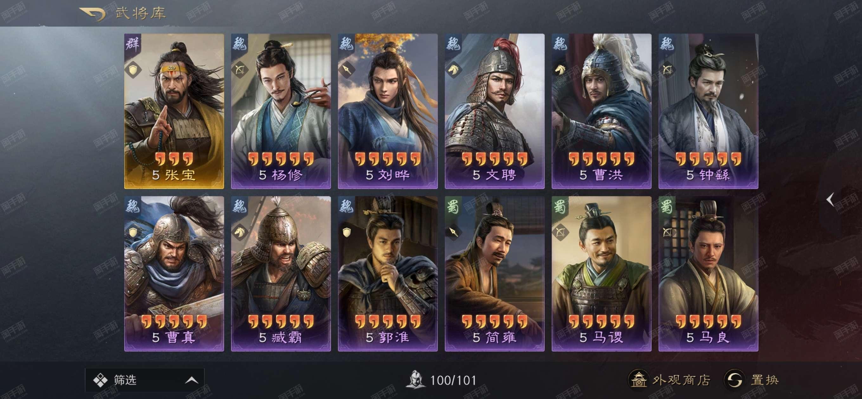Click the 魏 faction badge on 曹洪 card
Image resolution: width=862 pixels, height=399 pixels.
[560, 44]
